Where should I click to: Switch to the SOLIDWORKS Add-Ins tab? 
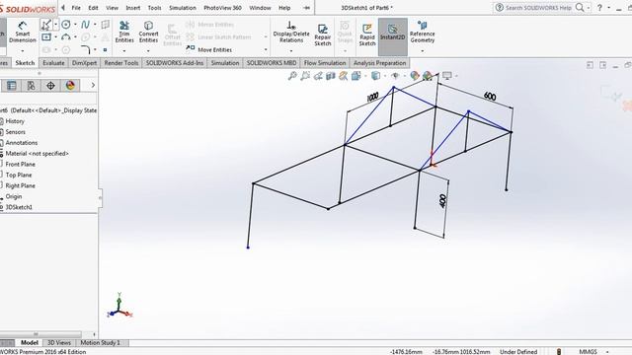point(175,63)
